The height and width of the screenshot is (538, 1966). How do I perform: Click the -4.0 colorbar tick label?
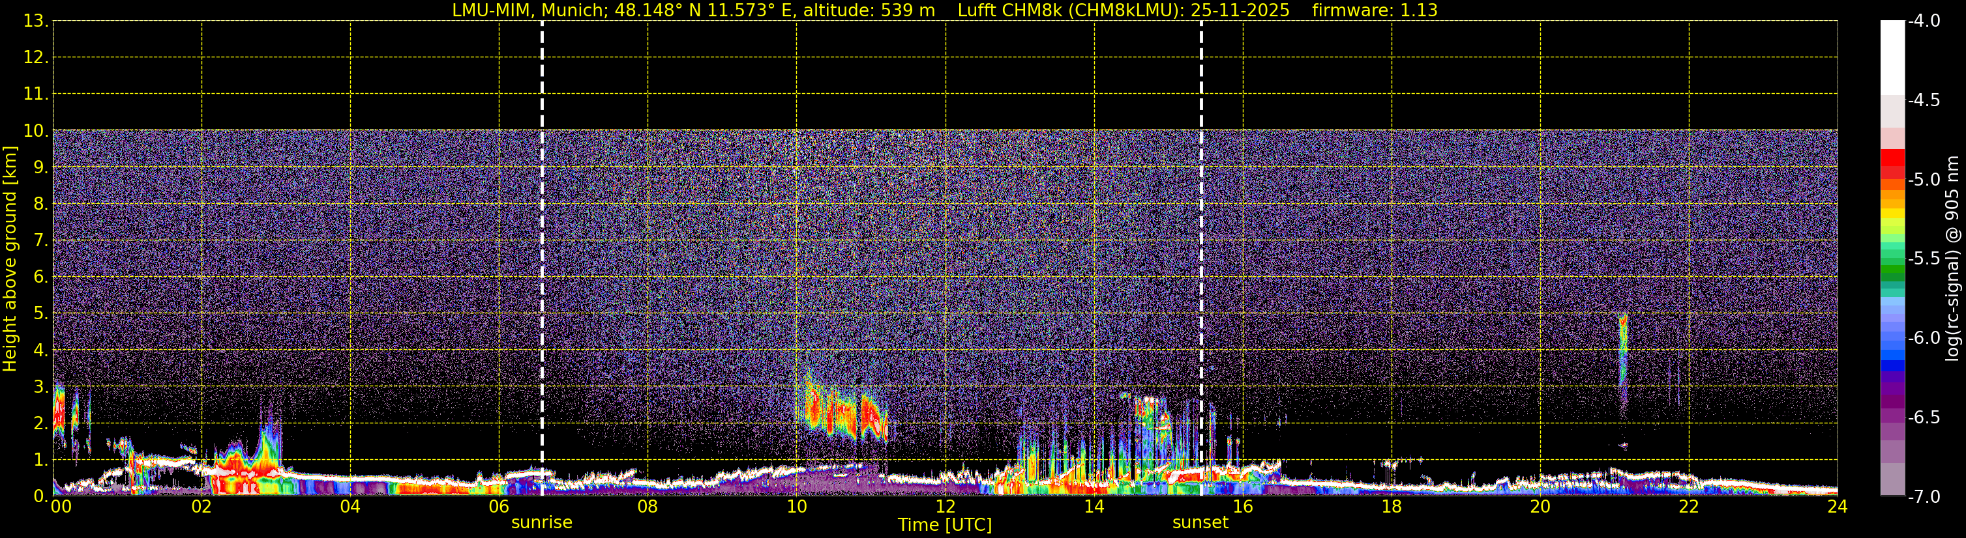1923,21
